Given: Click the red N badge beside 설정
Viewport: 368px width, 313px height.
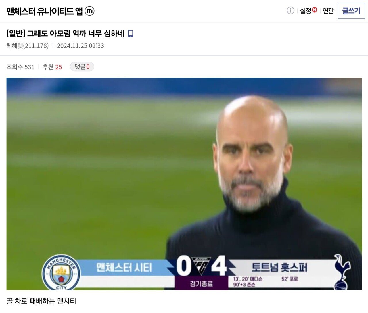Looking at the screenshot, I should (x=315, y=10).
